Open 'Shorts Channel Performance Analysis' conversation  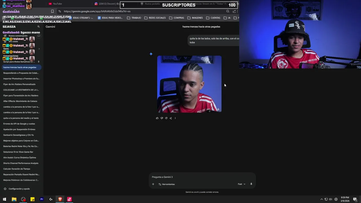[x=21, y=163]
